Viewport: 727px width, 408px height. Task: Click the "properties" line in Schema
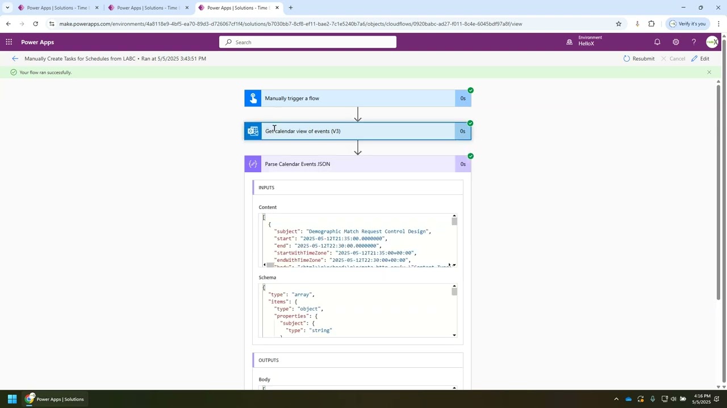coord(295,316)
